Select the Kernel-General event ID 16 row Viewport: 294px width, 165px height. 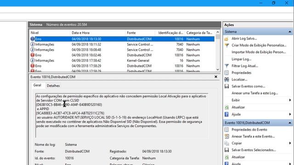[122, 60]
